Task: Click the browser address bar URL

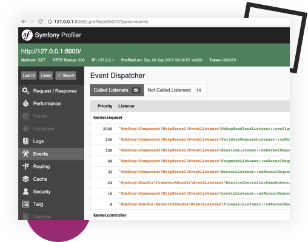Action: (101, 22)
